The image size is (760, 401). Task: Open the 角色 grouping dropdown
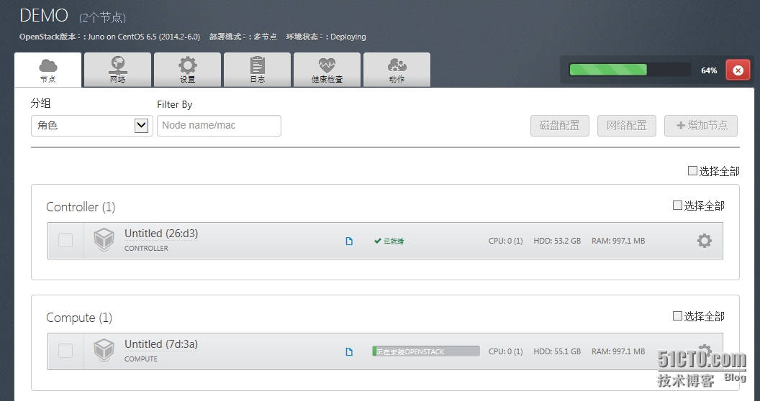coord(92,125)
